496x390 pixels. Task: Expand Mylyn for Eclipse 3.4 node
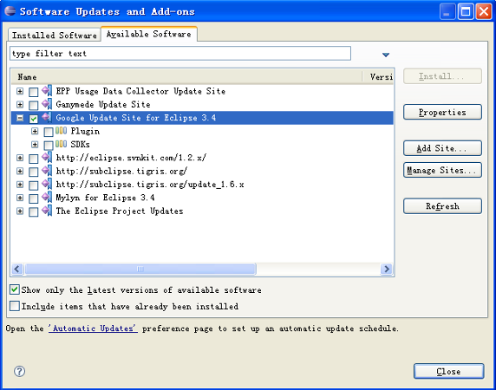click(20, 198)
